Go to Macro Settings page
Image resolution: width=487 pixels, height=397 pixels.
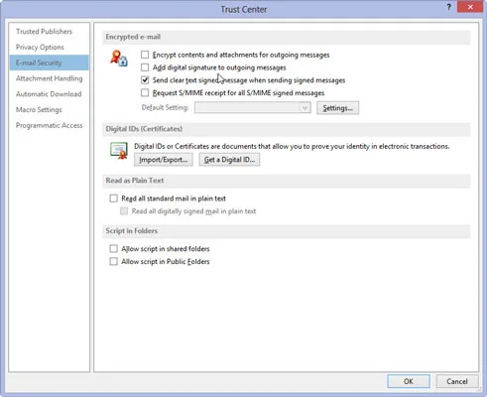point(39,109)
